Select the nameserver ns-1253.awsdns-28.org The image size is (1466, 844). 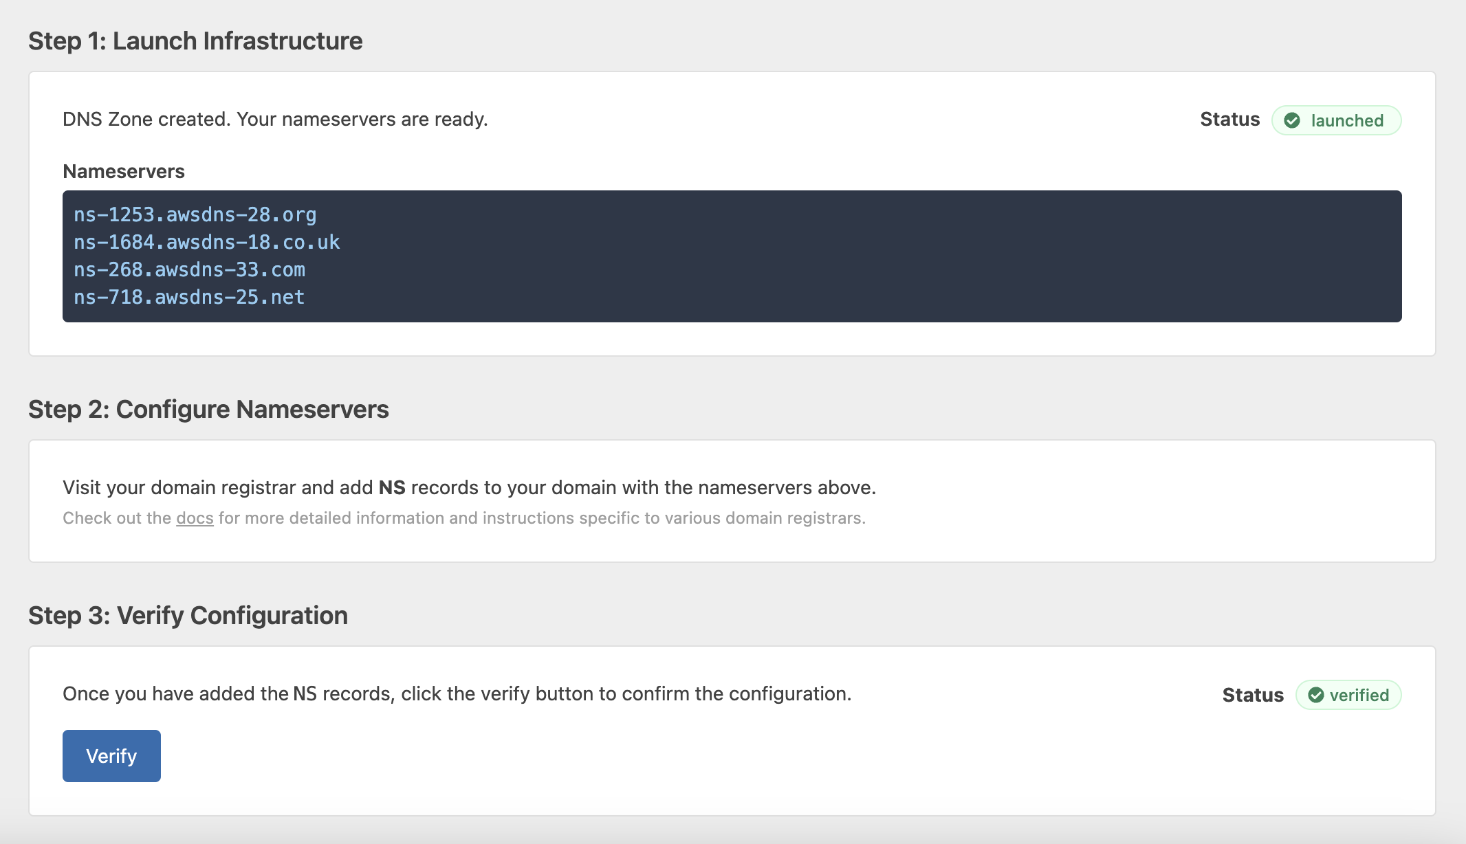click(195, 214)
